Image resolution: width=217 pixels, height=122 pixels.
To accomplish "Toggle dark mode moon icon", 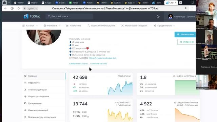I will point(158,16).
